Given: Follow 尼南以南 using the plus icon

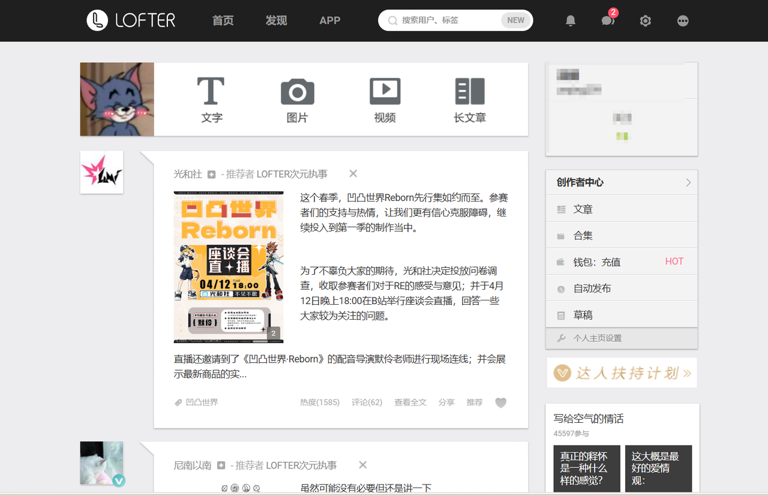Looking at the screenshot, I should 221,465.
